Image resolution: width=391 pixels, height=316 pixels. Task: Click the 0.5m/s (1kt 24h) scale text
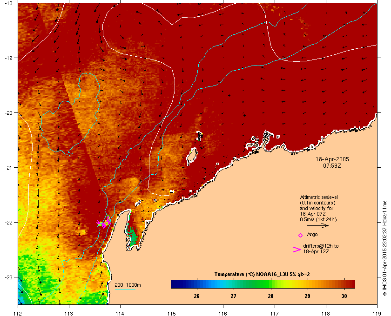(318, 219)
